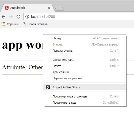
Task: Close the Angular2cli tab
Action: click(x=49, y=8)
